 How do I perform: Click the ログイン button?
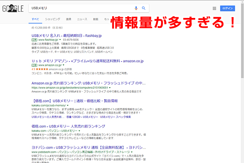[x=227, y=9]
